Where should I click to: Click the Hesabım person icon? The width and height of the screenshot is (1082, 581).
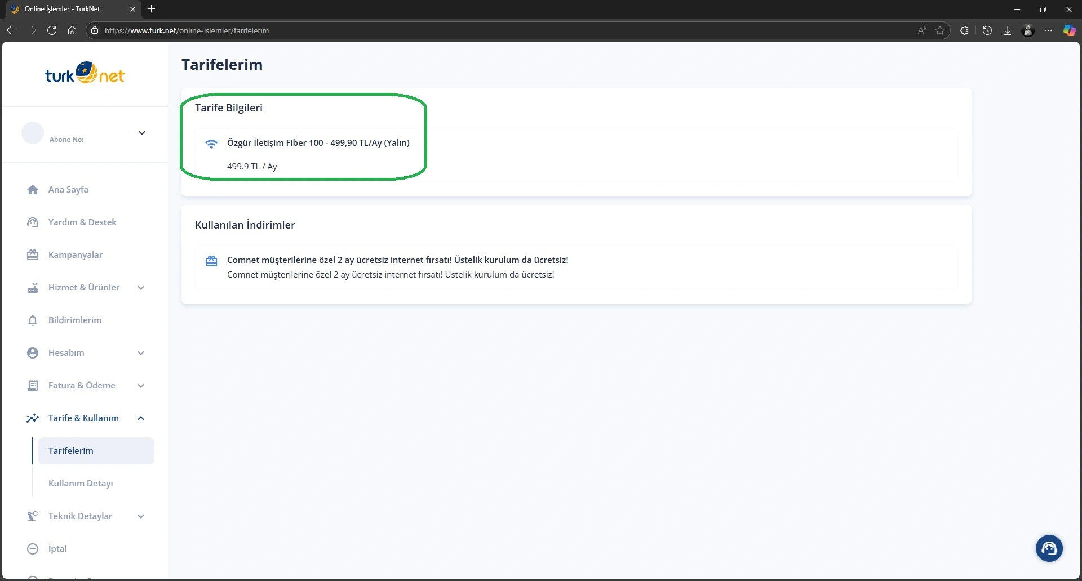coord(33,353)
